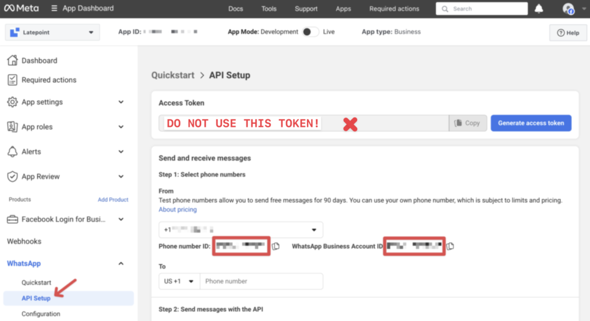Open Required actions in top bar

coord(394,9)
